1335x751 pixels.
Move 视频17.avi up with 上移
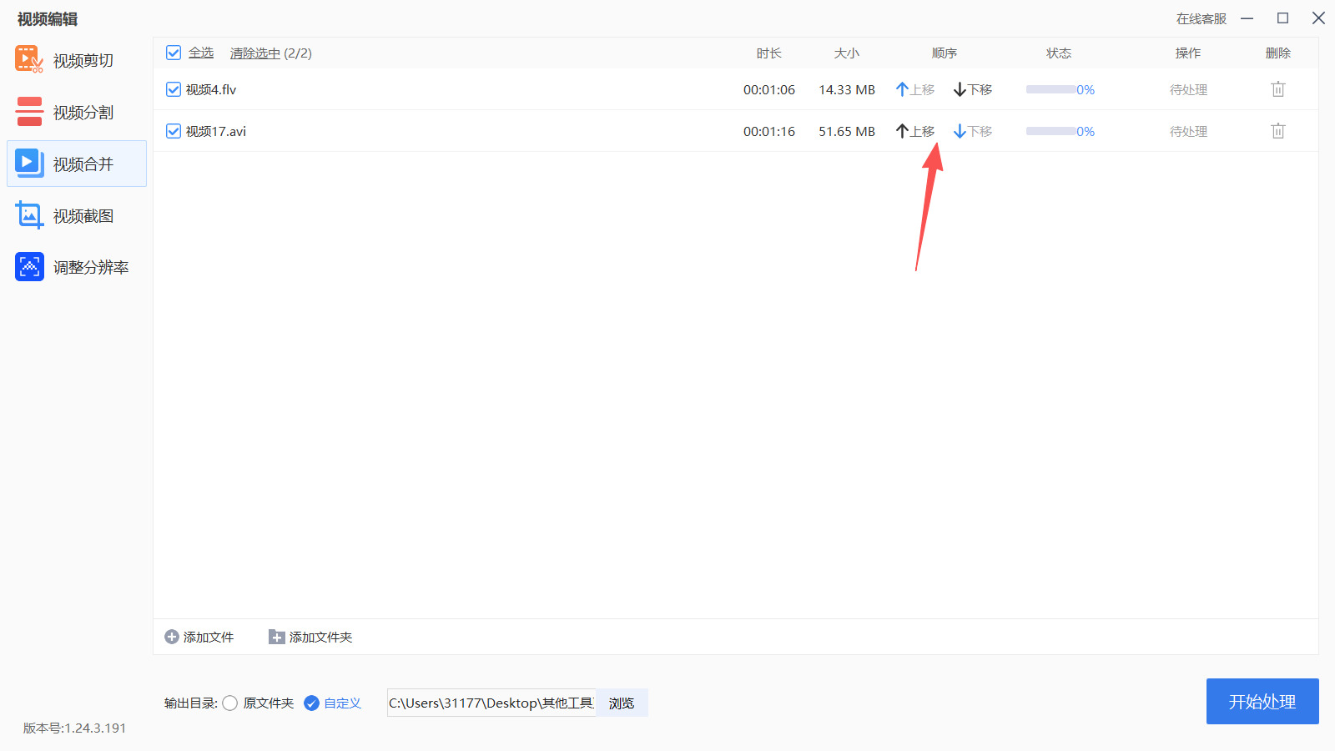click(x=915, y=131)
